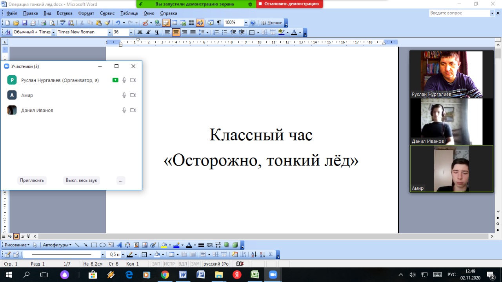This screenshot has width=502, height=282.
Task: Select Амир's video thumbnail
Action: click(451, 169)
